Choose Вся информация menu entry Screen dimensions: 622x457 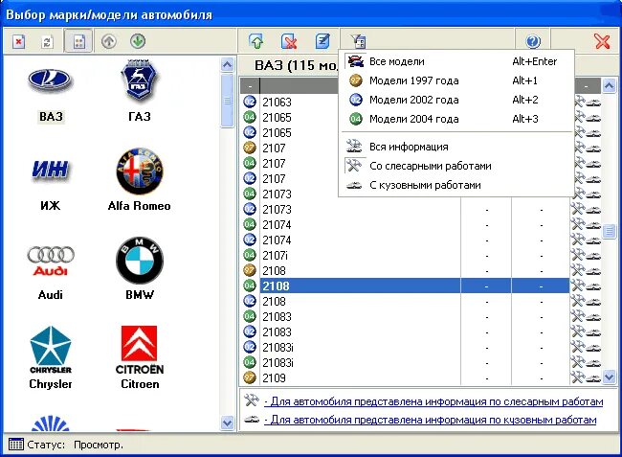click(x=456, y=147)
